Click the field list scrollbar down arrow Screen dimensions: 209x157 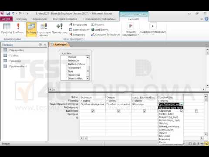(88, 78)
